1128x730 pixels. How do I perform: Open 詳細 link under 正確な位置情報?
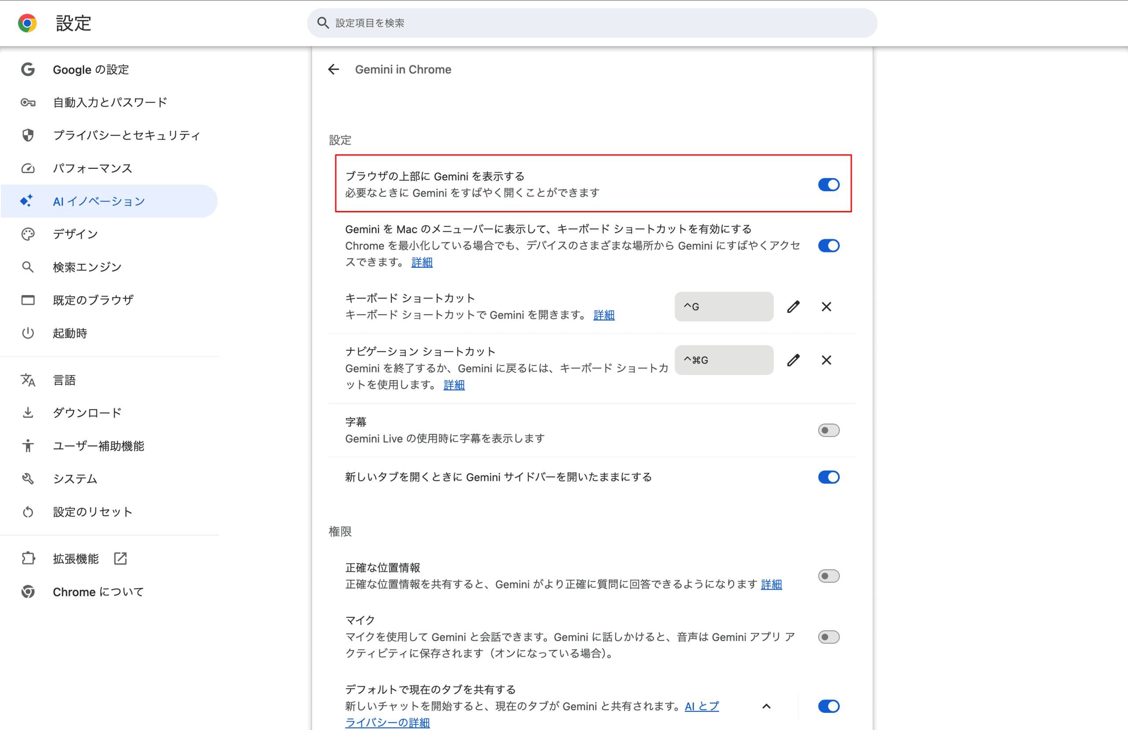[771, 585]
